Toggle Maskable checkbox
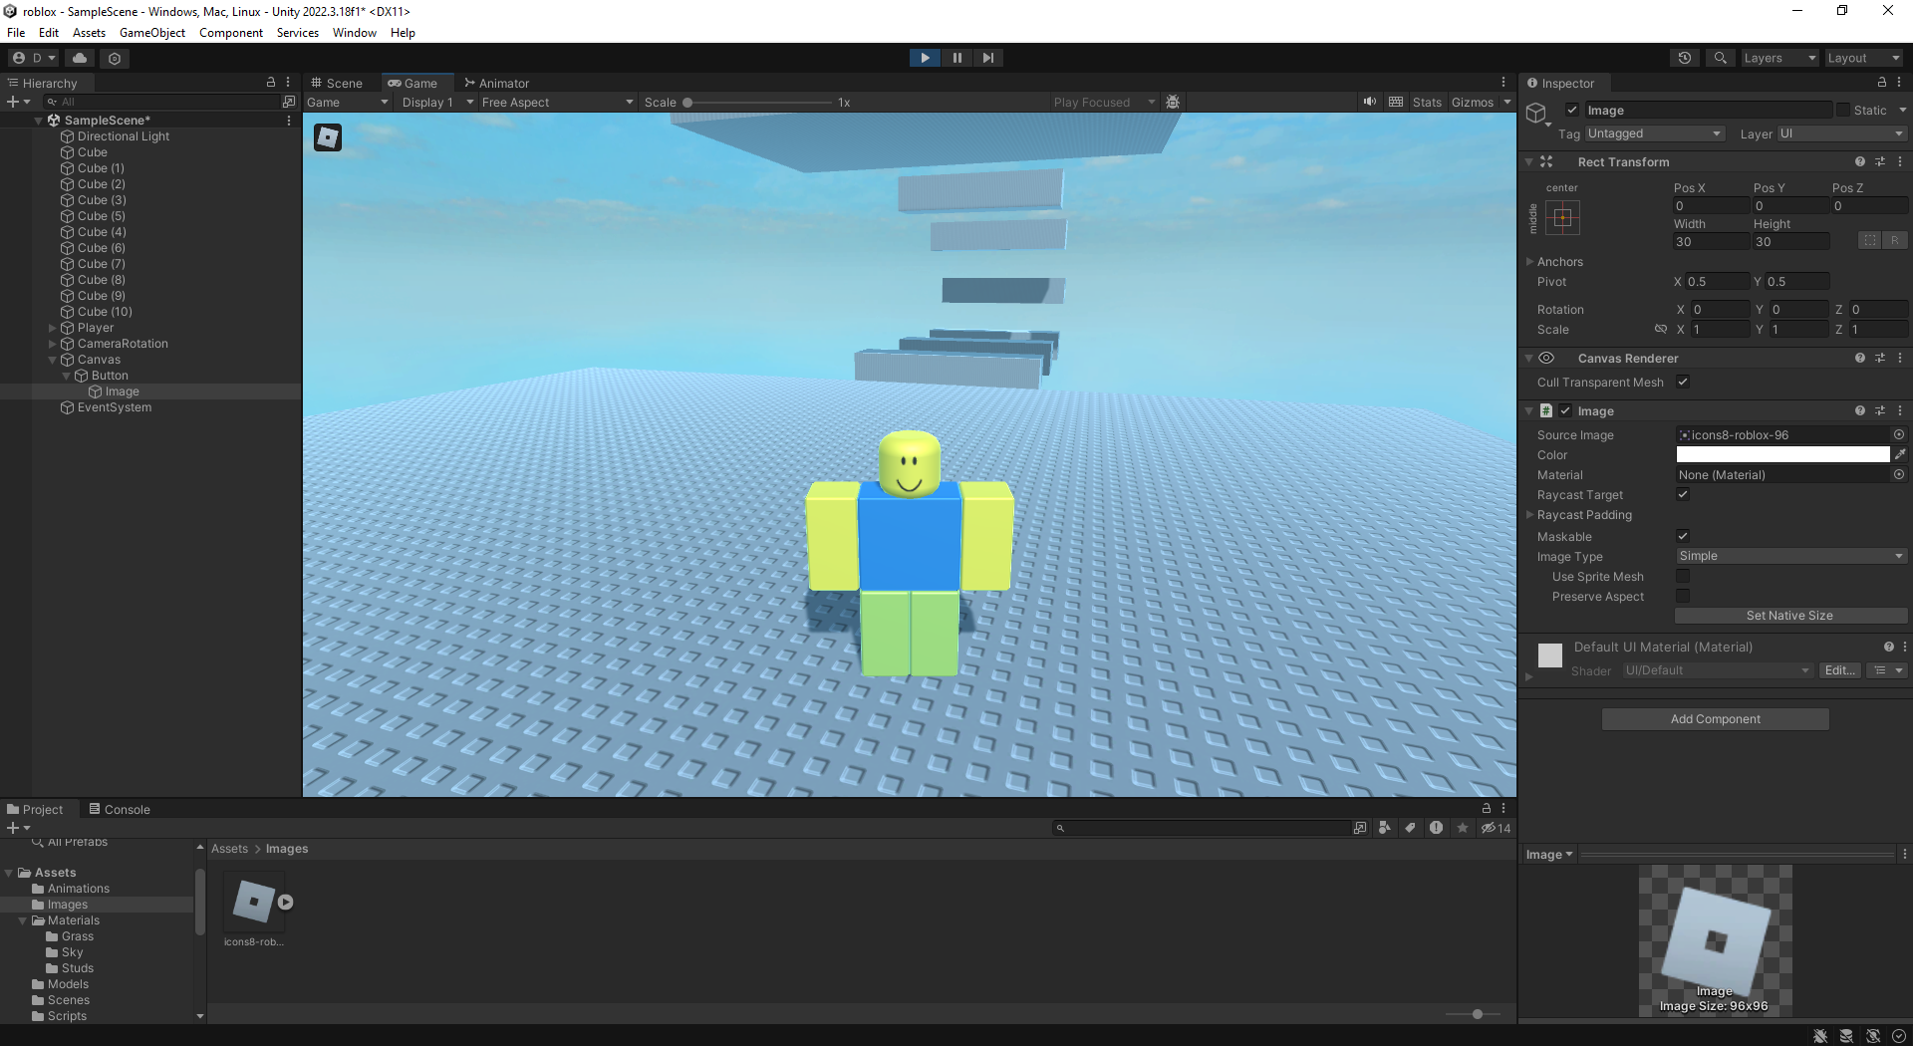Viewport: 1913px width, 1046px height. pyautogui.click(x=1683, y=536)
